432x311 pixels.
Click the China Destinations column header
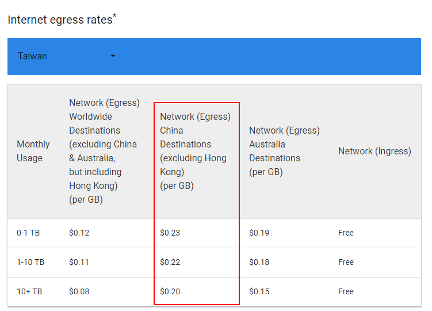pyautogui.click(x=195, y=151)
